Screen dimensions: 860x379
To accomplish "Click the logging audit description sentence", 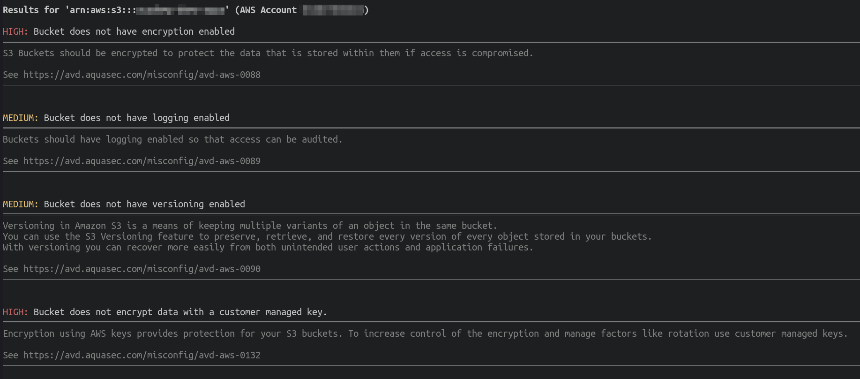I will point(172,139).
